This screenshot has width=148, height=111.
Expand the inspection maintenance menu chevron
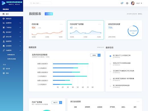tap(20, 32)
